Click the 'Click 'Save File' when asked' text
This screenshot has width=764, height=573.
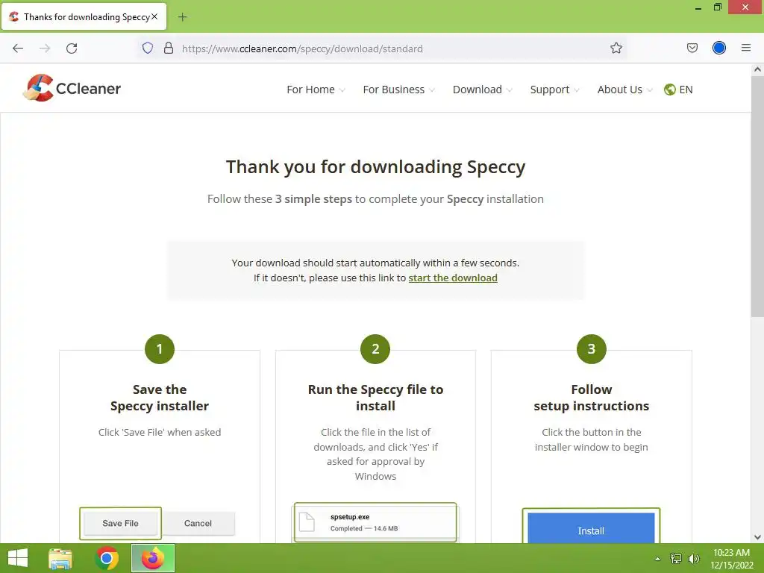160,432
